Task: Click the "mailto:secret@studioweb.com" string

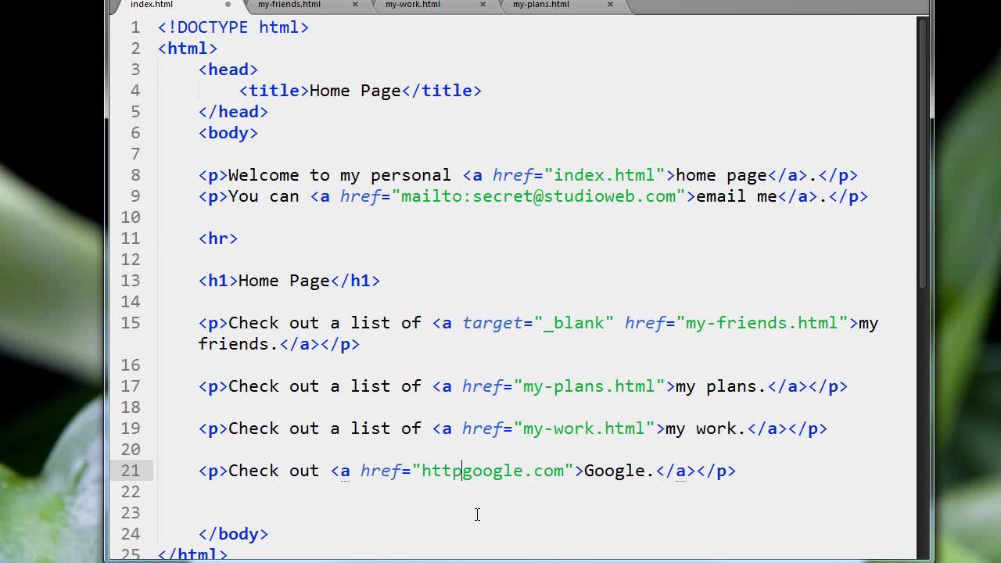Action: (x=538, y=196)
